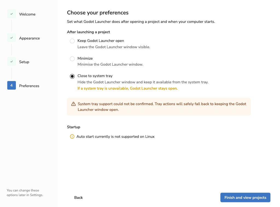Click the Startup section heading
The image size is (280, 207).
tap(74, 127)
